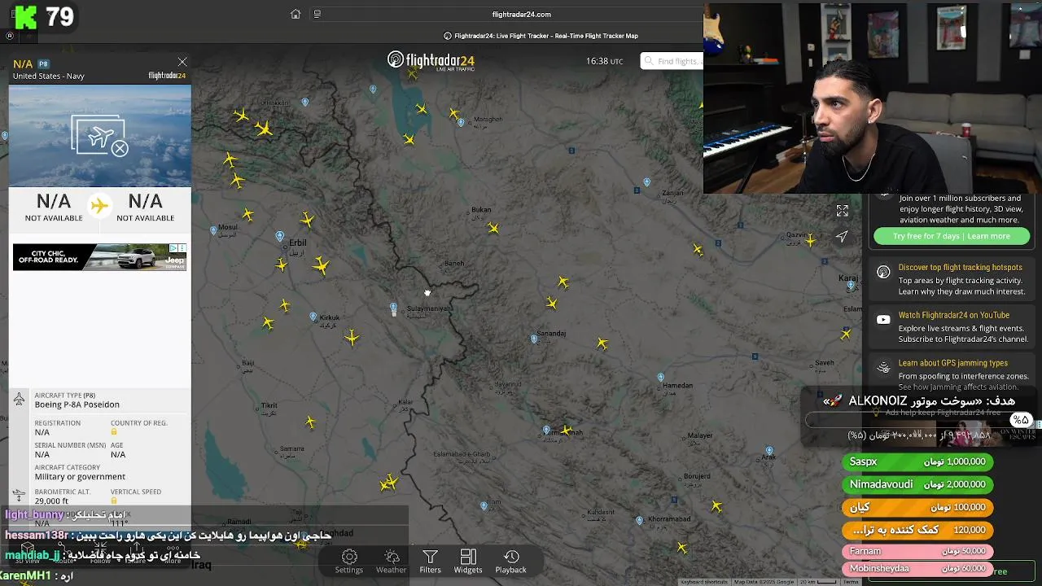Open the Keyboard shortcuts link
The image size is (1042, 586).
coord(704,582)
